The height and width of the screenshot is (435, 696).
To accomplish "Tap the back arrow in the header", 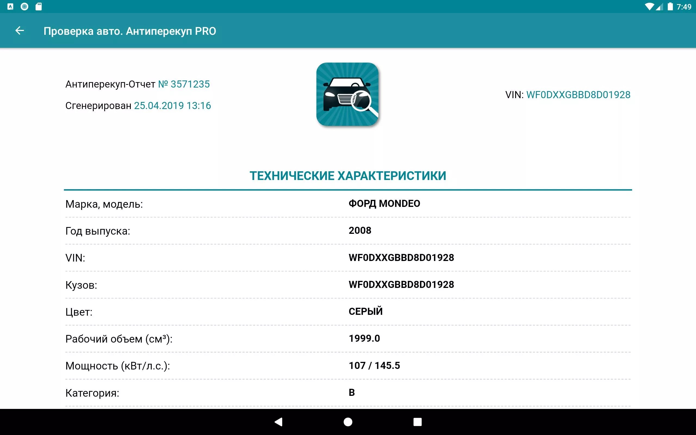I will [x=20, y=30].
